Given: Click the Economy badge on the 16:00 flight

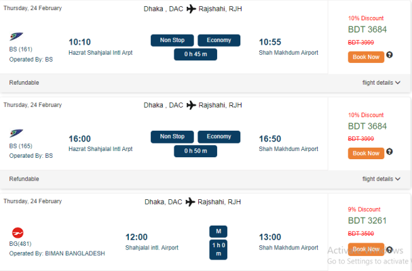Looking at the screenshot, I should click(219, 137).
